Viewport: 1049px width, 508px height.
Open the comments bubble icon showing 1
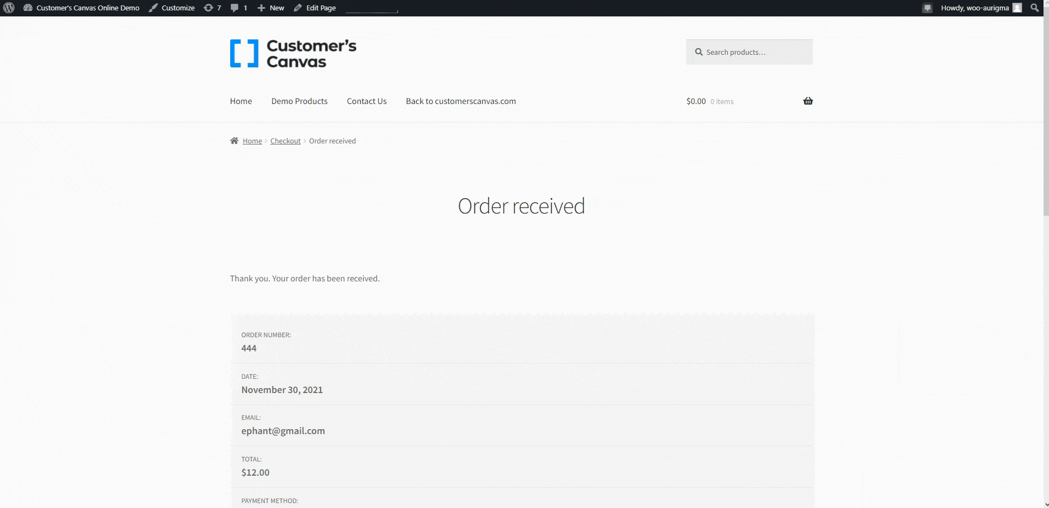pos(235,8)
